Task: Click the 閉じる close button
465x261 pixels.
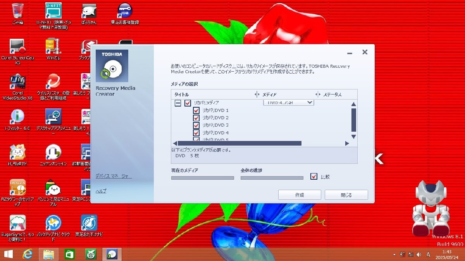Action: pyautogui.click(x=346, y=195)
